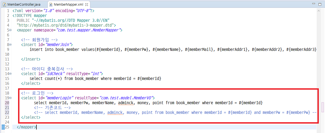Screen dimensions: 325x133
Task: Click line number 20 in the gutter
Action: coord(7,103)
